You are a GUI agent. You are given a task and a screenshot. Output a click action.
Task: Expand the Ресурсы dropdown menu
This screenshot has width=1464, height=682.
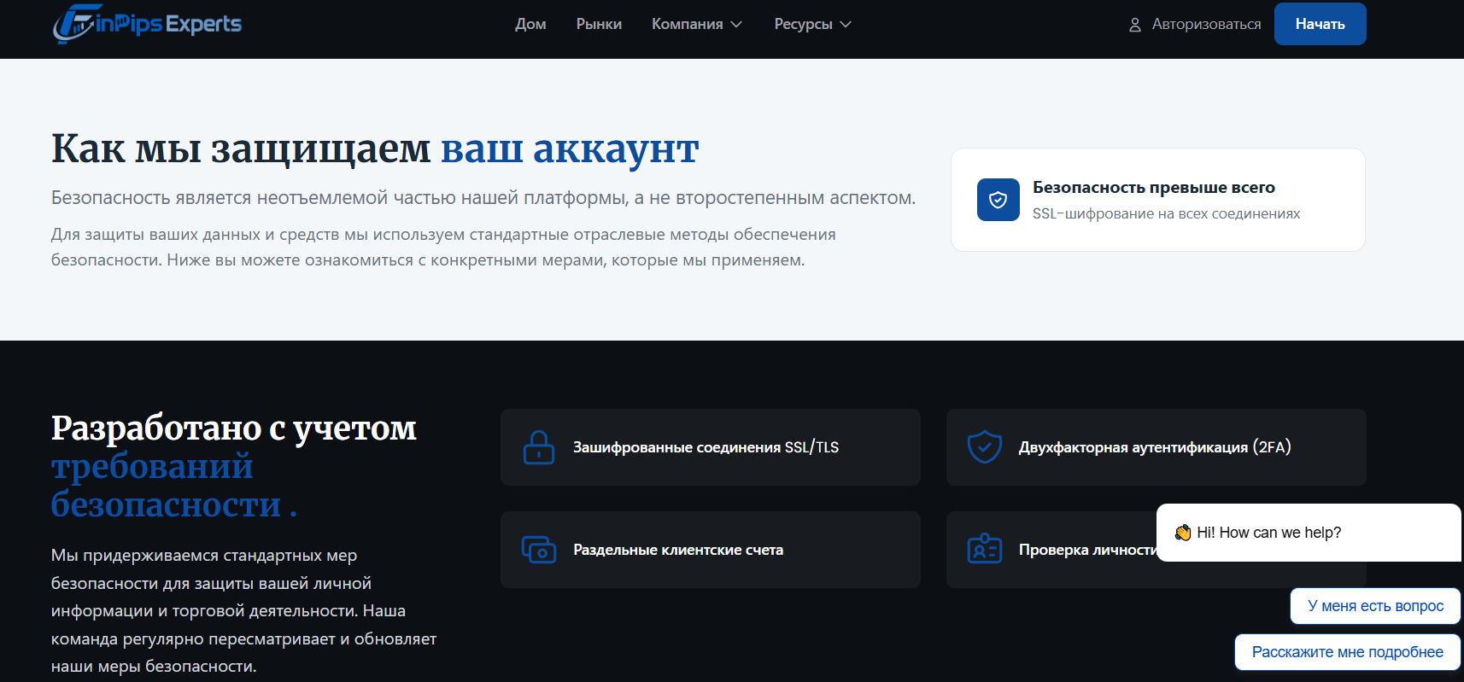813,24
